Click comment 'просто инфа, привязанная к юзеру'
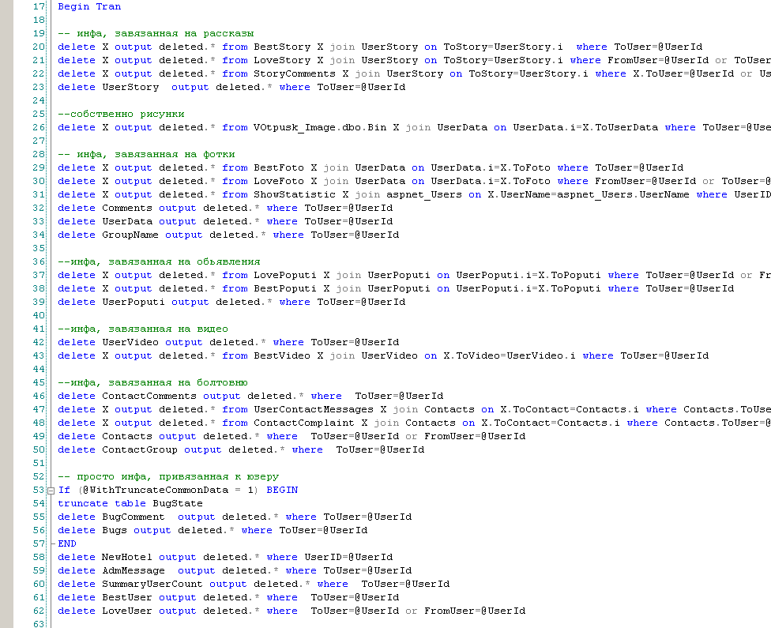This screenshot has width=771, height=628. tap(178, 476)
